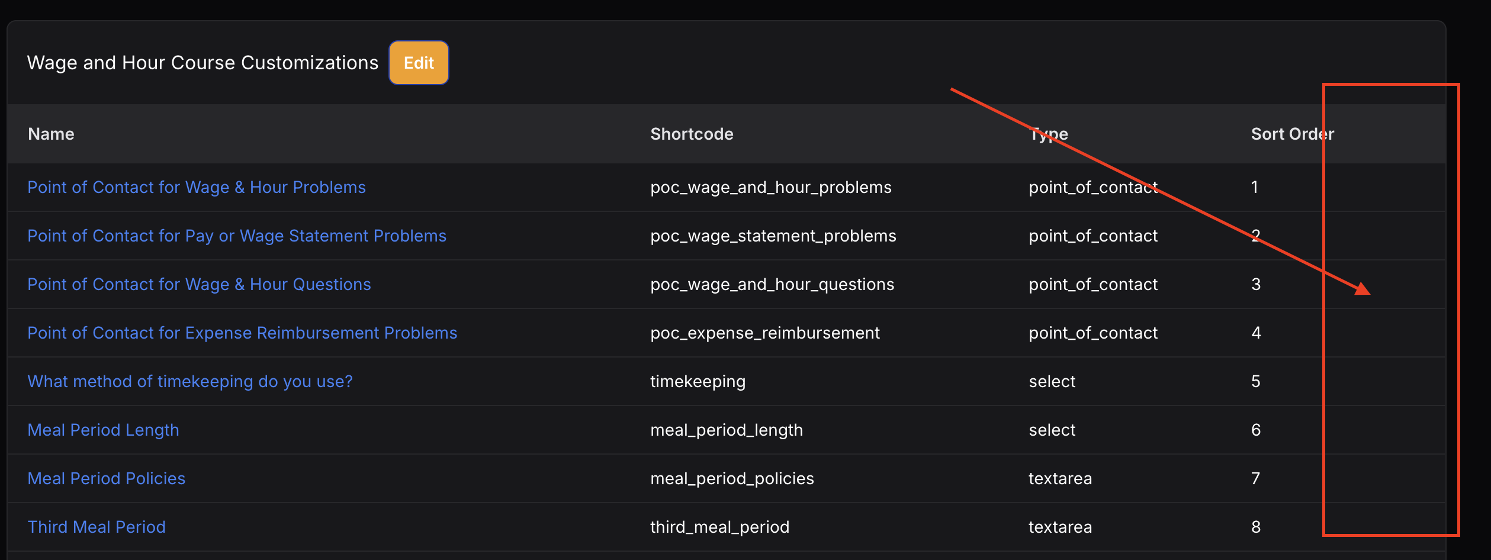1491x560 pixels.
Task: Open Point of Contact for Expense Reimbursement Problems
Action: [x=242, y=333]
